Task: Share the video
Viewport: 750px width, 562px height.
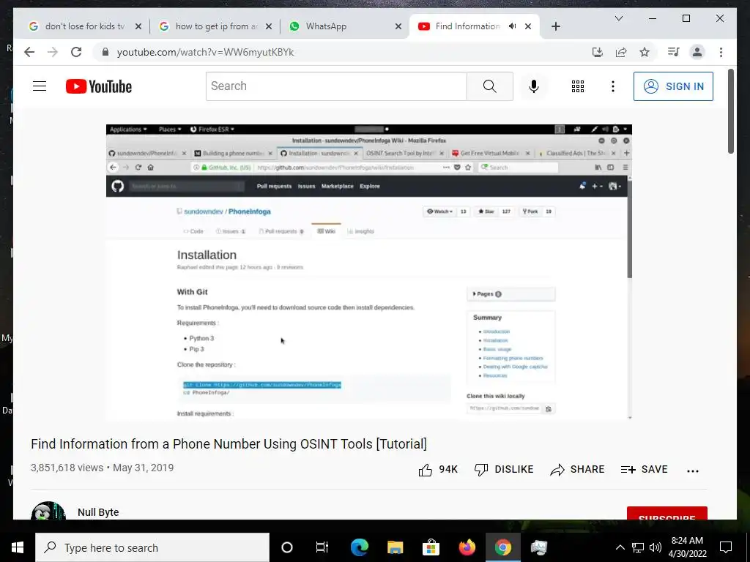Action: [x=577, y=470]
